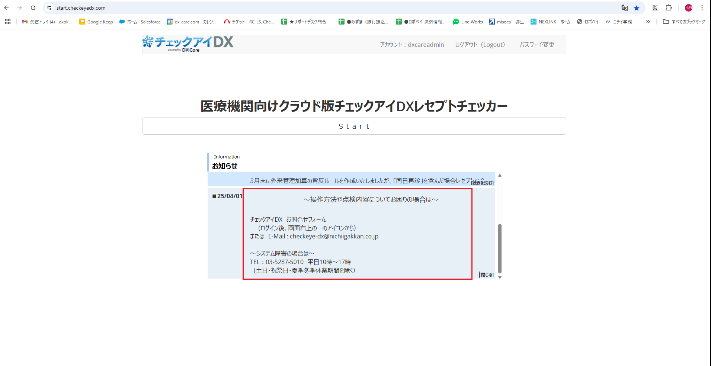Image resolution: width=711 pixels, height=366 pixels.
Task: Expand hidden bookmarks with the chevron
Action: tap(648, 22)
